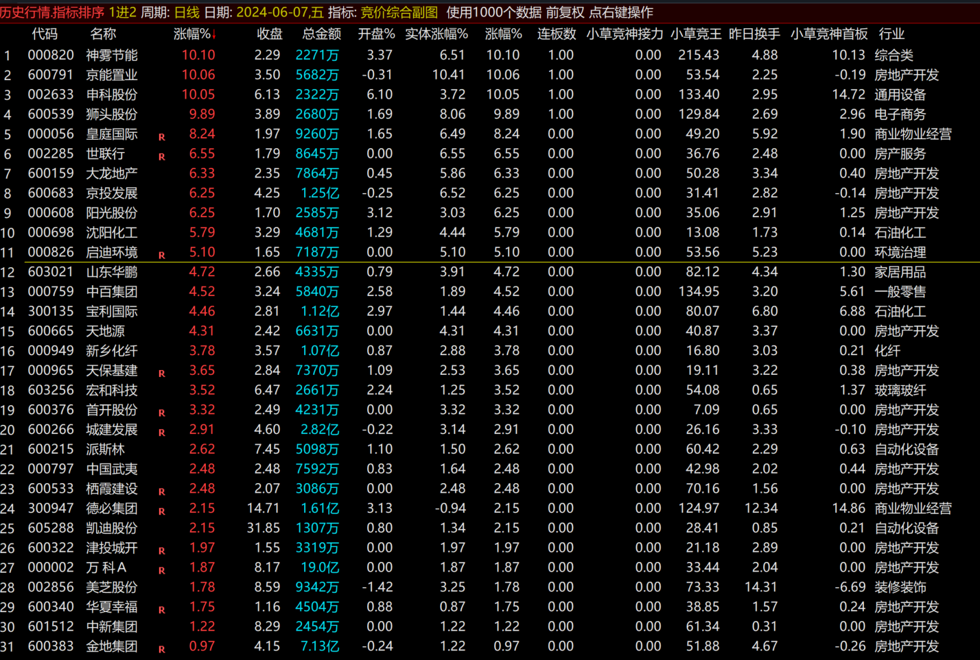Select stock name 沈阳化工
Screen dimensions: 980x660
pos(112,233)
